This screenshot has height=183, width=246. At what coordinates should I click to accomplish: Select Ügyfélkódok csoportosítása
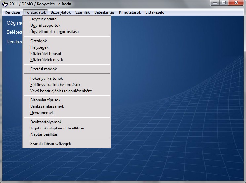click(x=54, y=32)
